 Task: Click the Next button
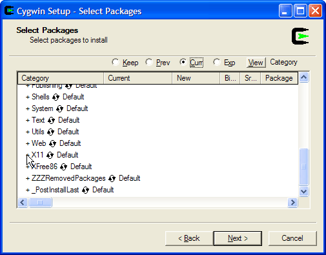238,238
